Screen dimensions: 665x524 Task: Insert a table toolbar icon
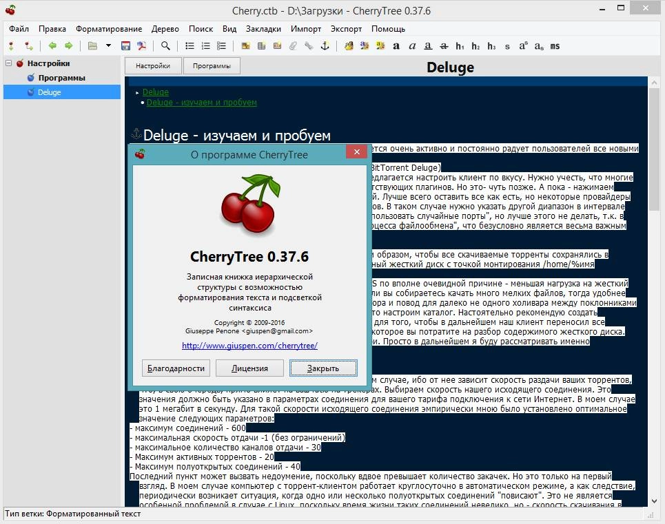point(261,45)
